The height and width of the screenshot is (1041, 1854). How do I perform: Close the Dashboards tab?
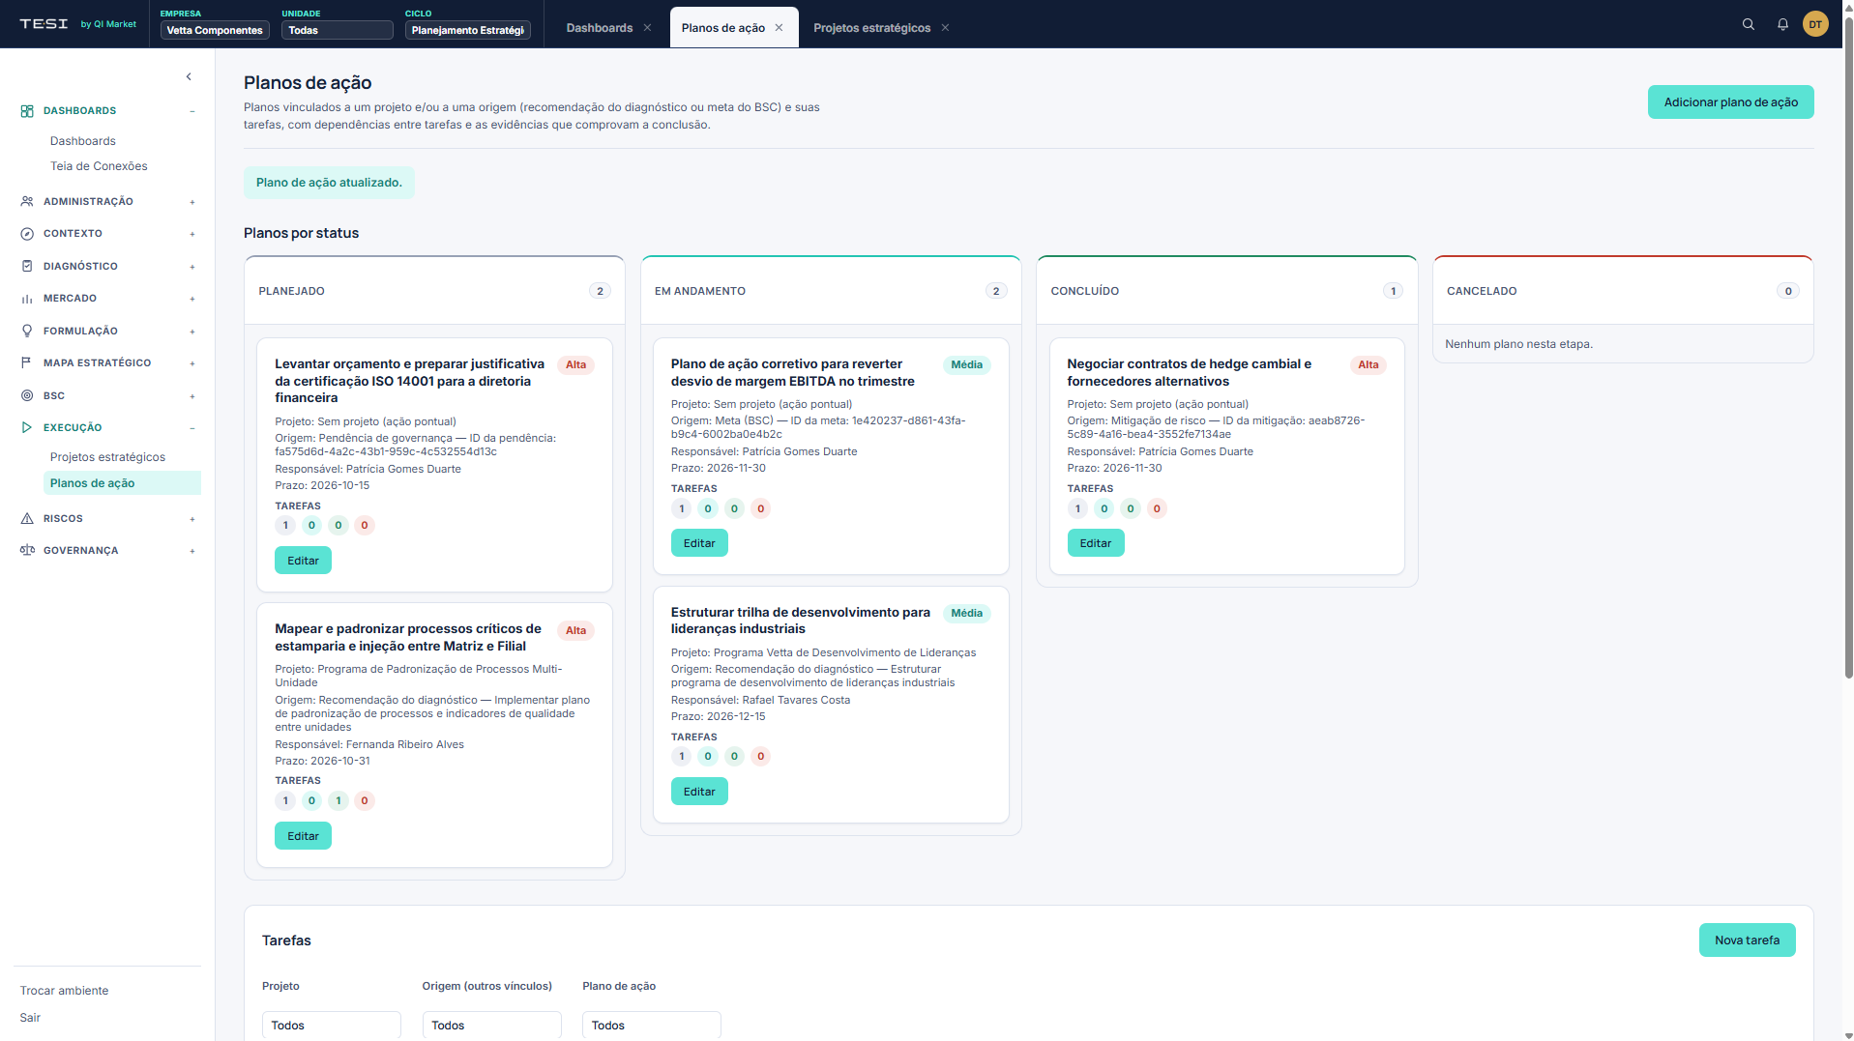[648, 28]
